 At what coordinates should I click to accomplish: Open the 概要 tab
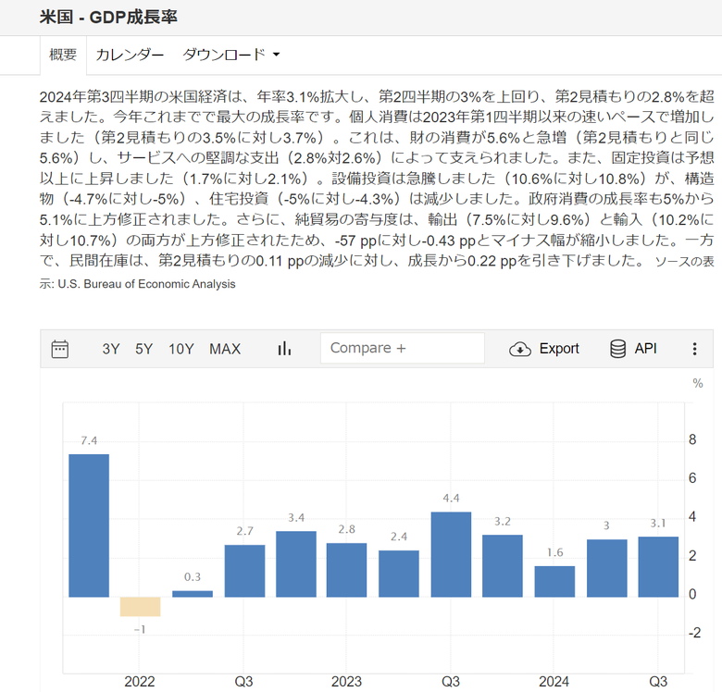pyautogui.click(x=63, y=55)
